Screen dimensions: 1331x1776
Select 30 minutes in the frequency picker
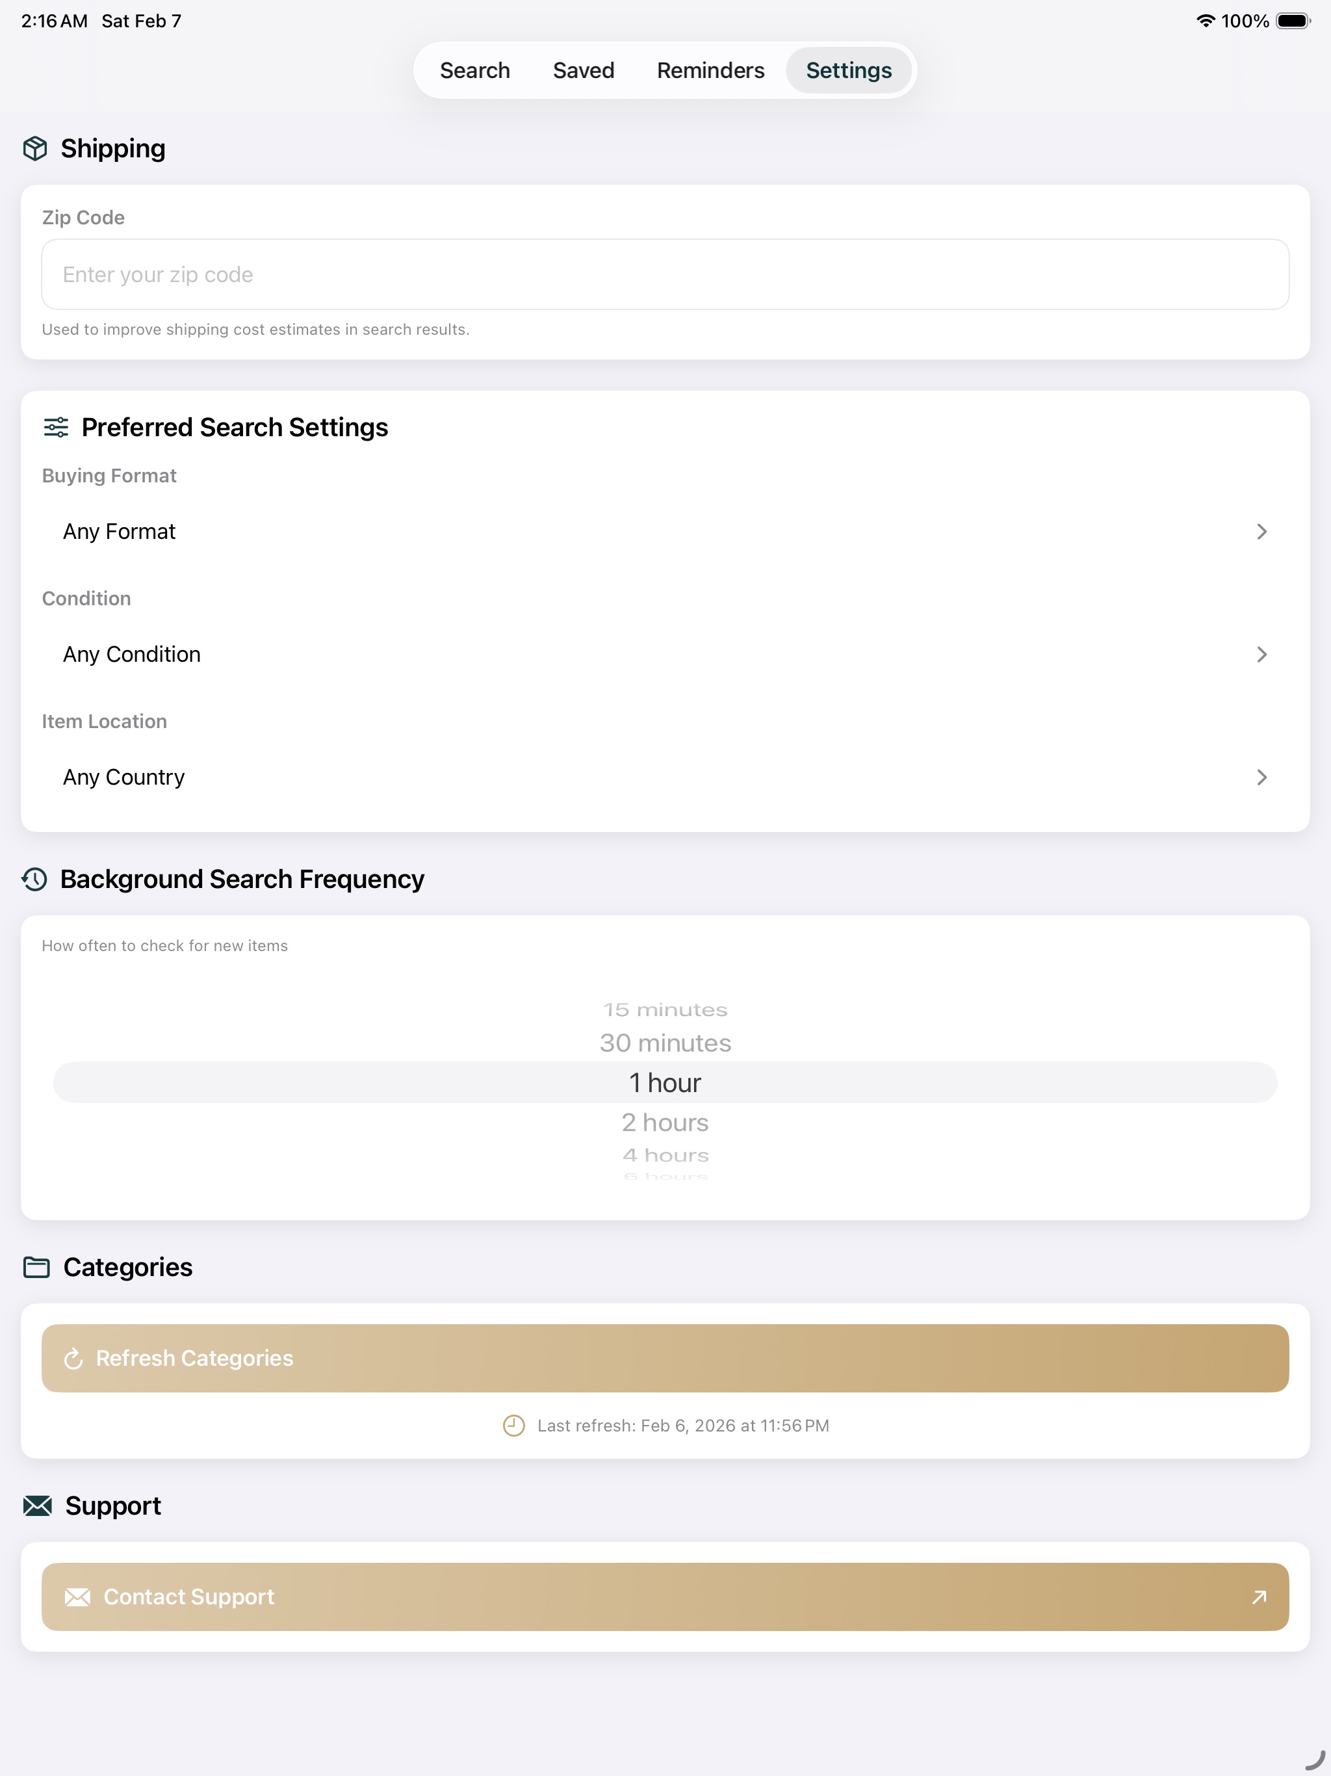[665, 1043]
